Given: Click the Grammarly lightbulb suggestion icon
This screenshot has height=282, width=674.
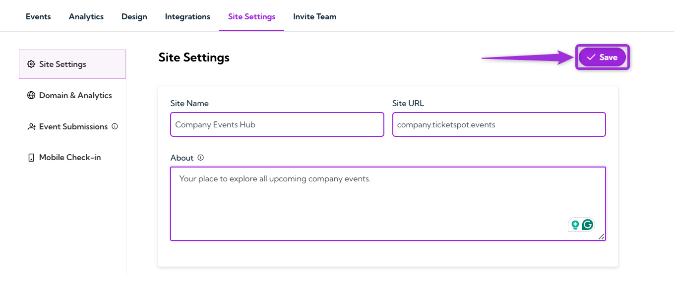Looking at the screenshot, I should coord(575,225).
